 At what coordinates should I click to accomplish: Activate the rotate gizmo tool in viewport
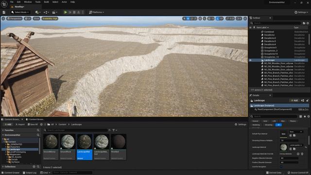pos(191,18)
